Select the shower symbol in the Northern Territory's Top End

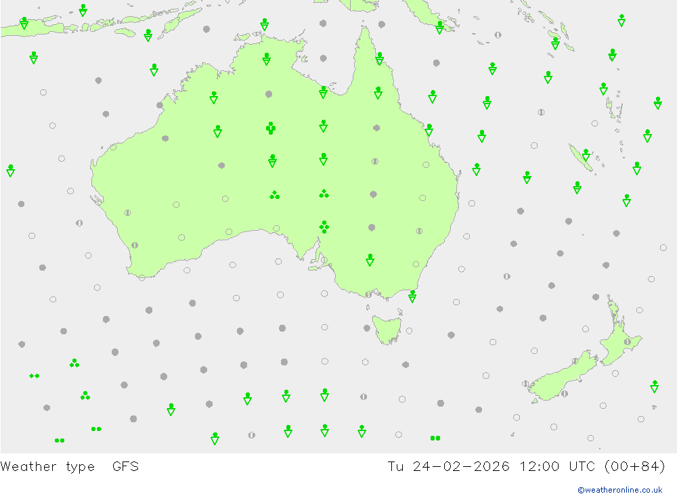coord(266,59)
